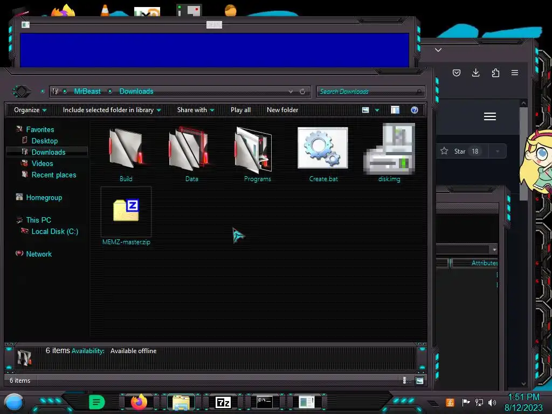This screenshot has height=414, width=552.
Task: Open the Data folder
Action: (x=191, y=154)
